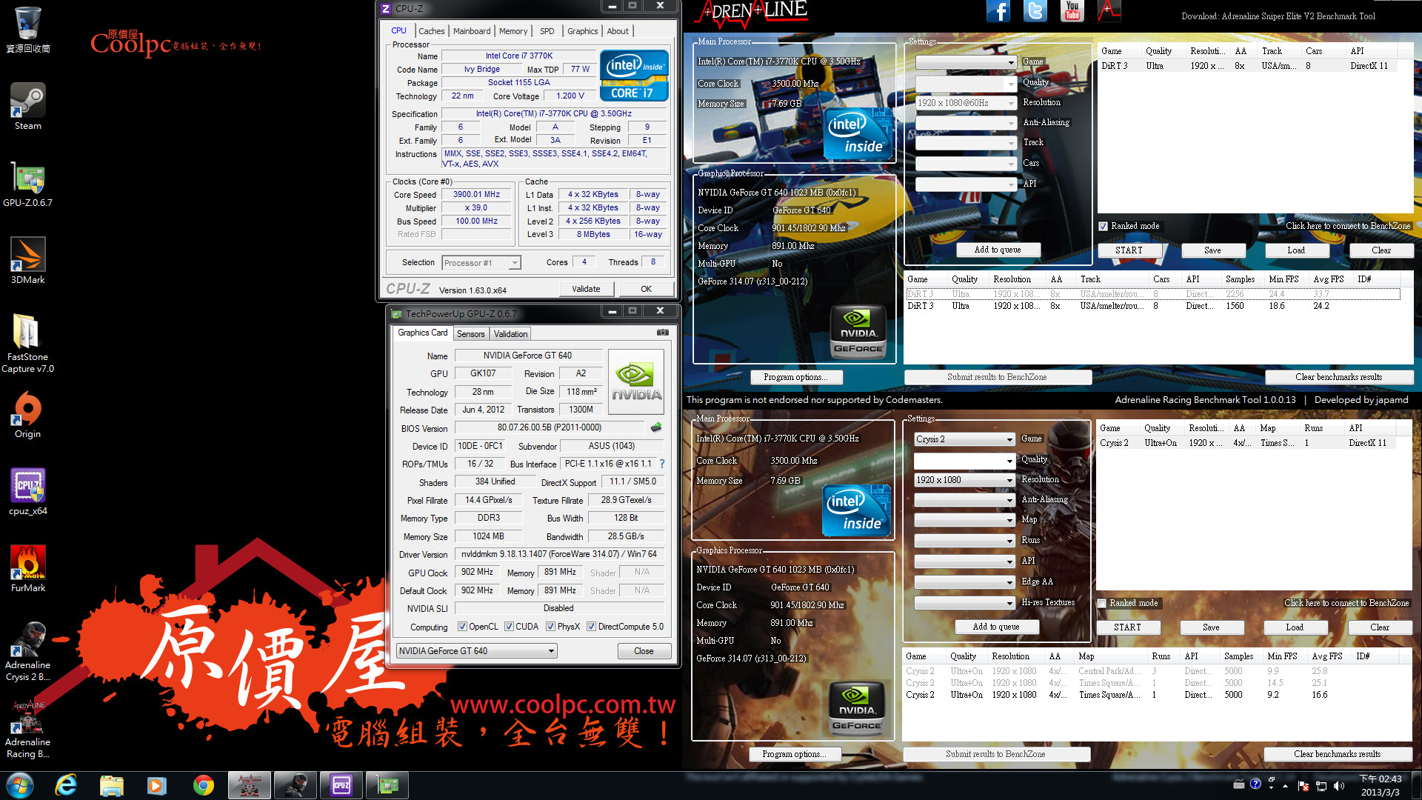Image resolution: width=1422 pixels, height=800 pixels.
Task: Click the red Adrenaline logo icon beside YouTube
Action: [1109, 11]
